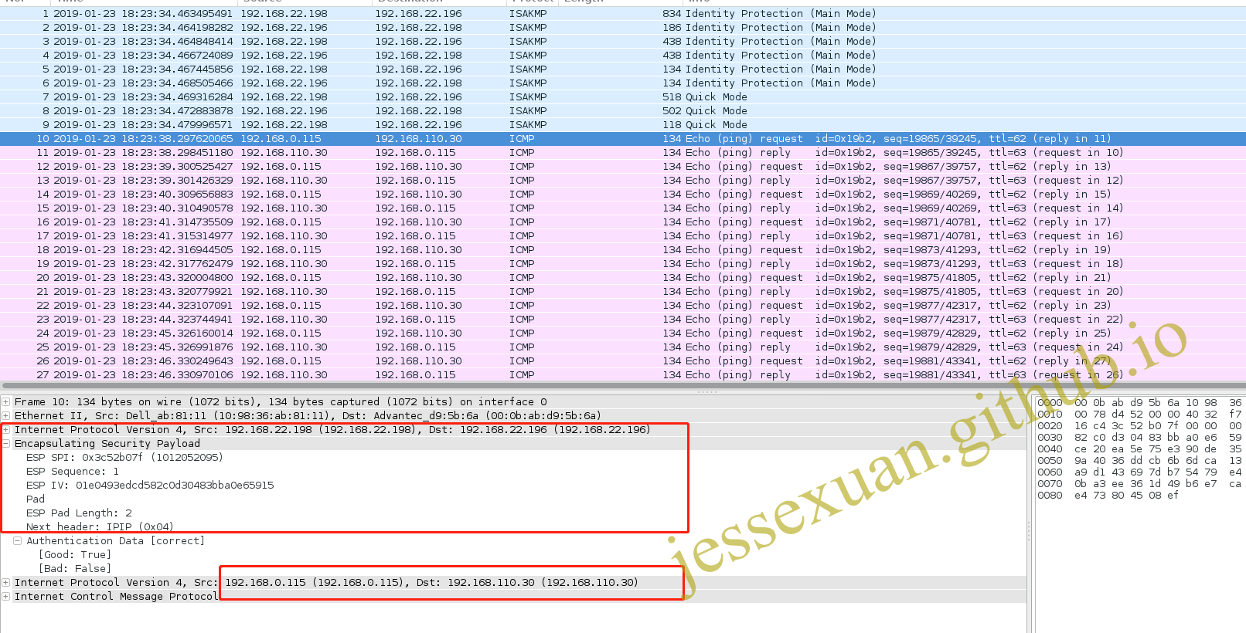
Task: Select packet 25, Echo reply seq=19879/42829
Action: click(x=623, y=347)
